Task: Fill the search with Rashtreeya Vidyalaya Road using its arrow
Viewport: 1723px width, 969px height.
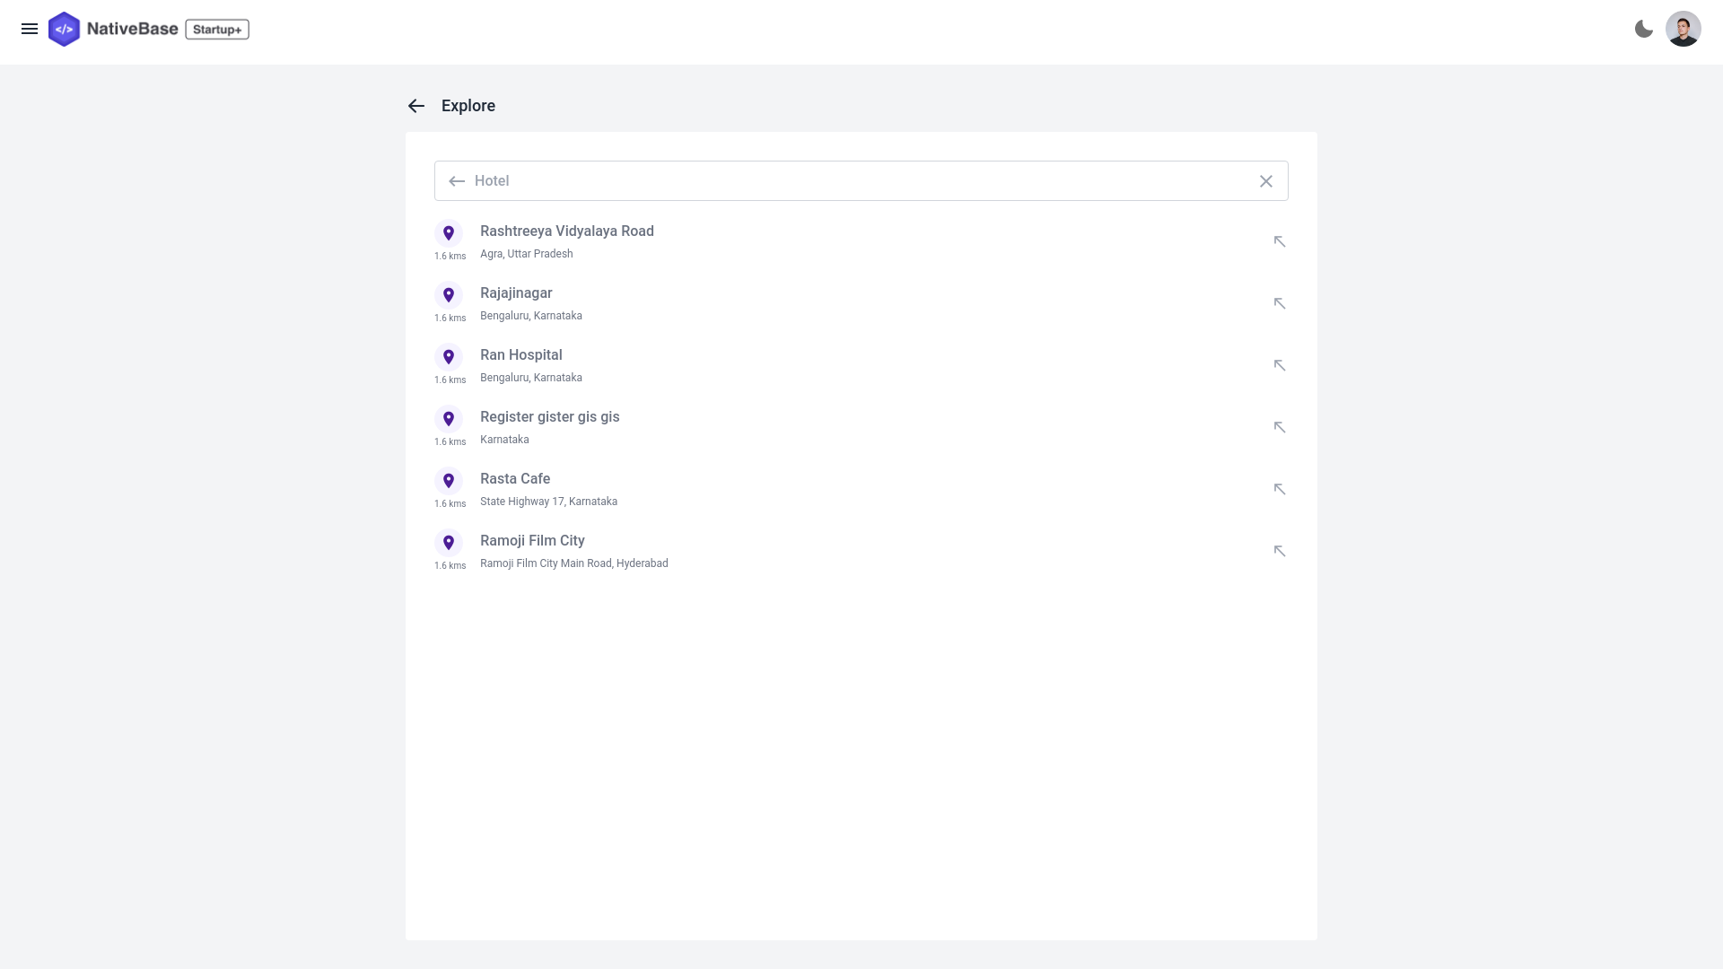Action: [x=1280, y=241]
